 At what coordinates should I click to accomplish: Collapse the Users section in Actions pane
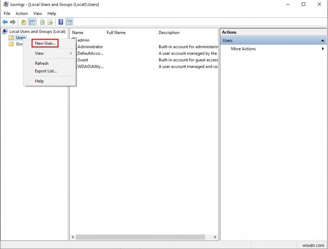[x=323, y=40]
